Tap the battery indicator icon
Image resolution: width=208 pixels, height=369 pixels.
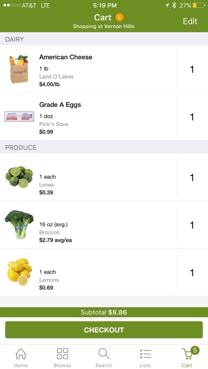tap(199, 5)
